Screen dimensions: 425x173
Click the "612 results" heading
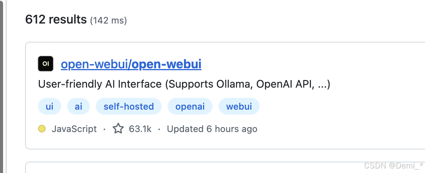coord(56,19)
